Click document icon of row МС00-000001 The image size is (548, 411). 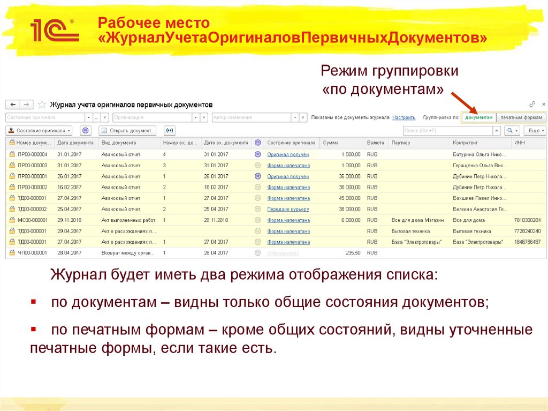coord(12,220)
